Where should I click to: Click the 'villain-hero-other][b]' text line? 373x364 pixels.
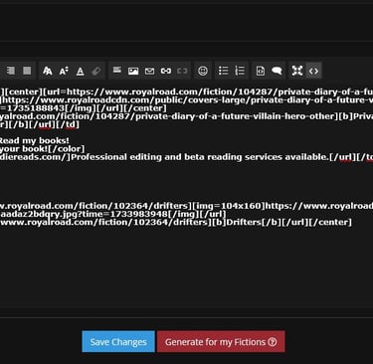click(186, 116)
